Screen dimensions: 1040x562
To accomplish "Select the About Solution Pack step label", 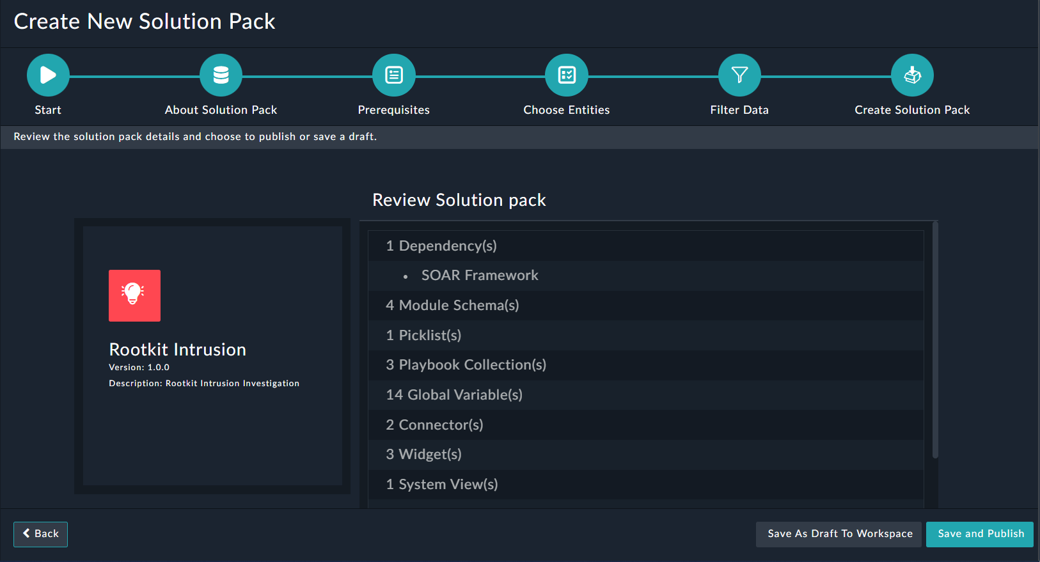I will 221,110.
